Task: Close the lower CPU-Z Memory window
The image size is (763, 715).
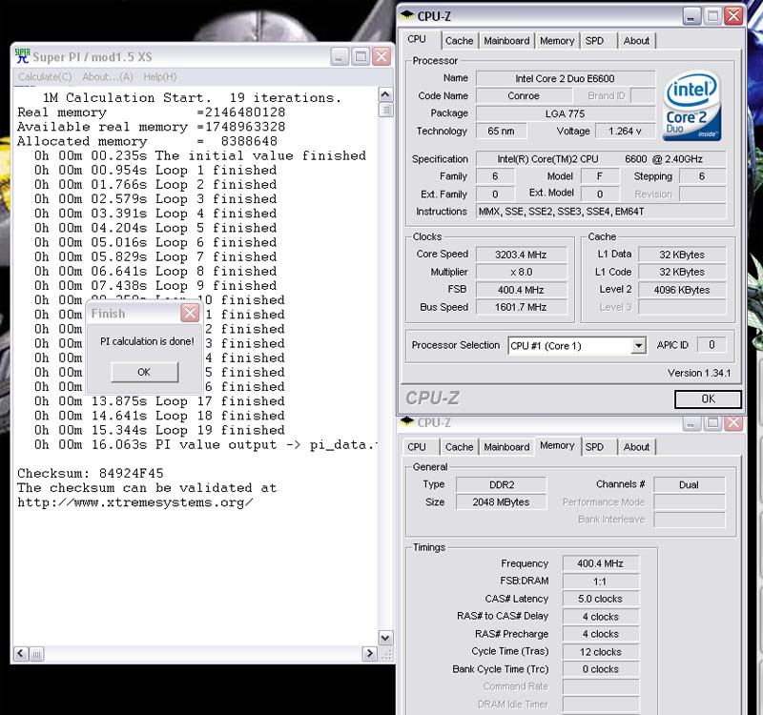Action: tap(733, 422)
